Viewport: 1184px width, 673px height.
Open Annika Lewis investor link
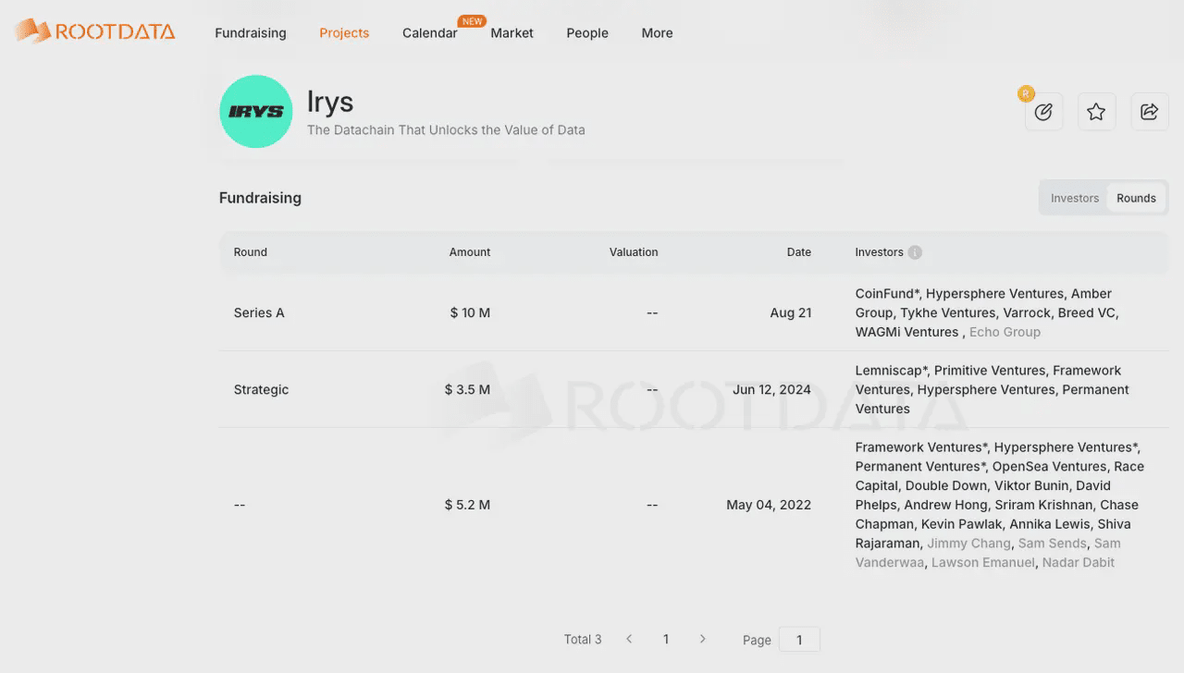coord(1050,524)
